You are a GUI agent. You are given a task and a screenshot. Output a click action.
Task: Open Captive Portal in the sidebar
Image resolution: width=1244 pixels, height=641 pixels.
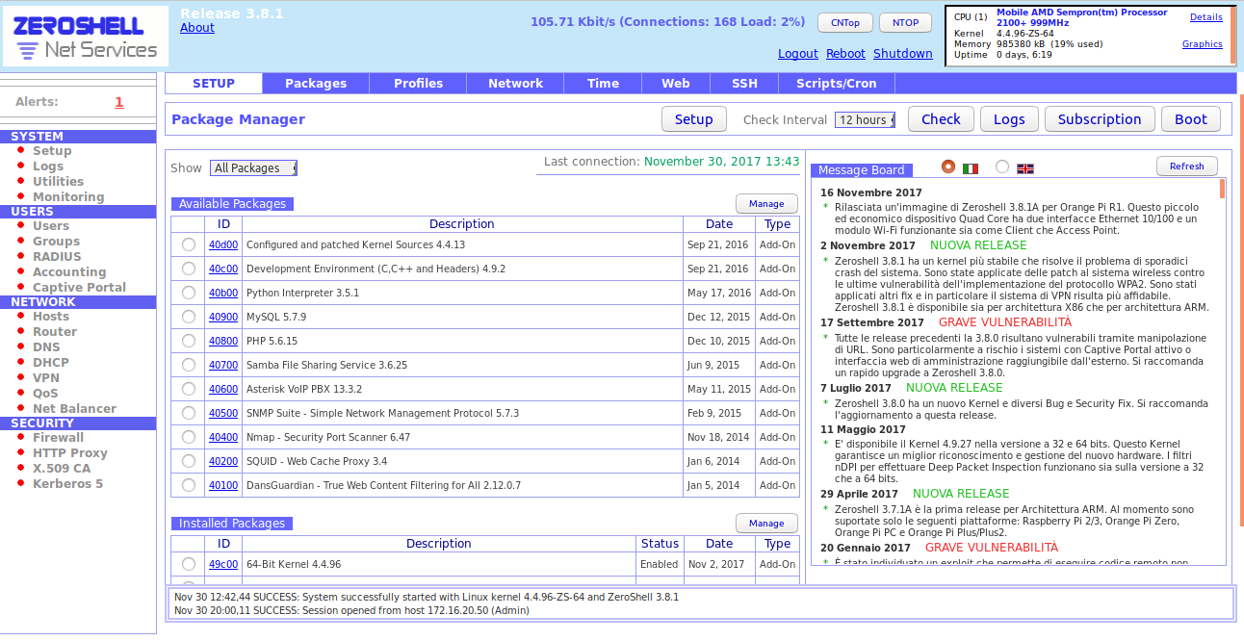(x=79, y=288)
